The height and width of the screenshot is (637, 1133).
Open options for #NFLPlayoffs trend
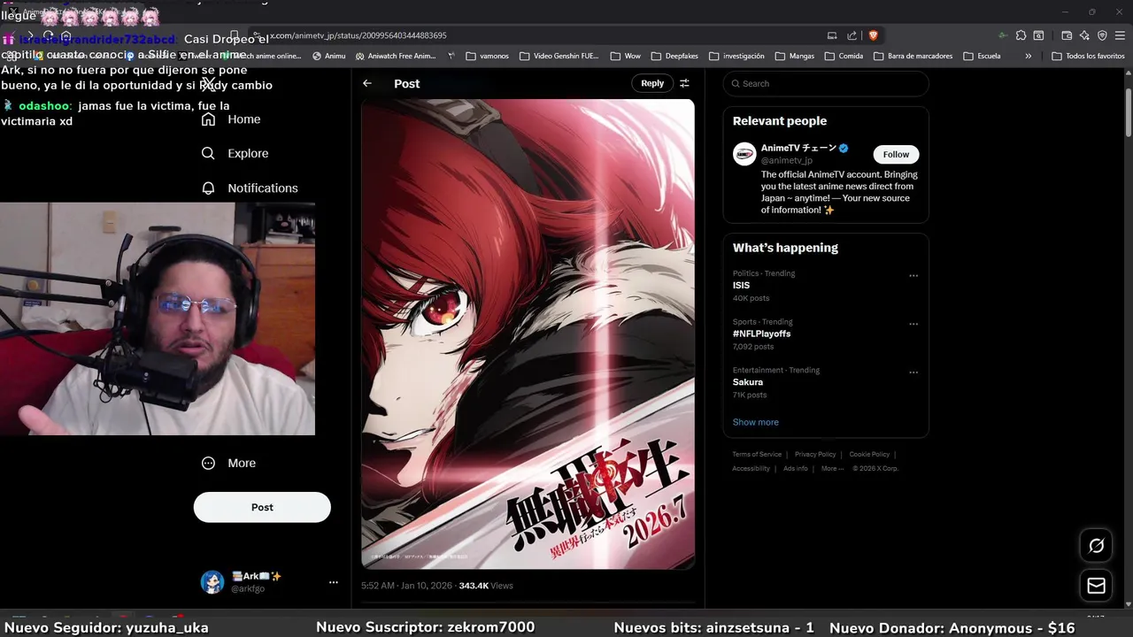click(913, 324)
